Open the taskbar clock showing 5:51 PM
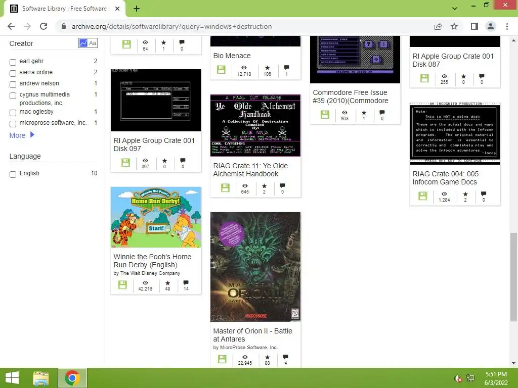The image size is (518, 388). point(496,378)
